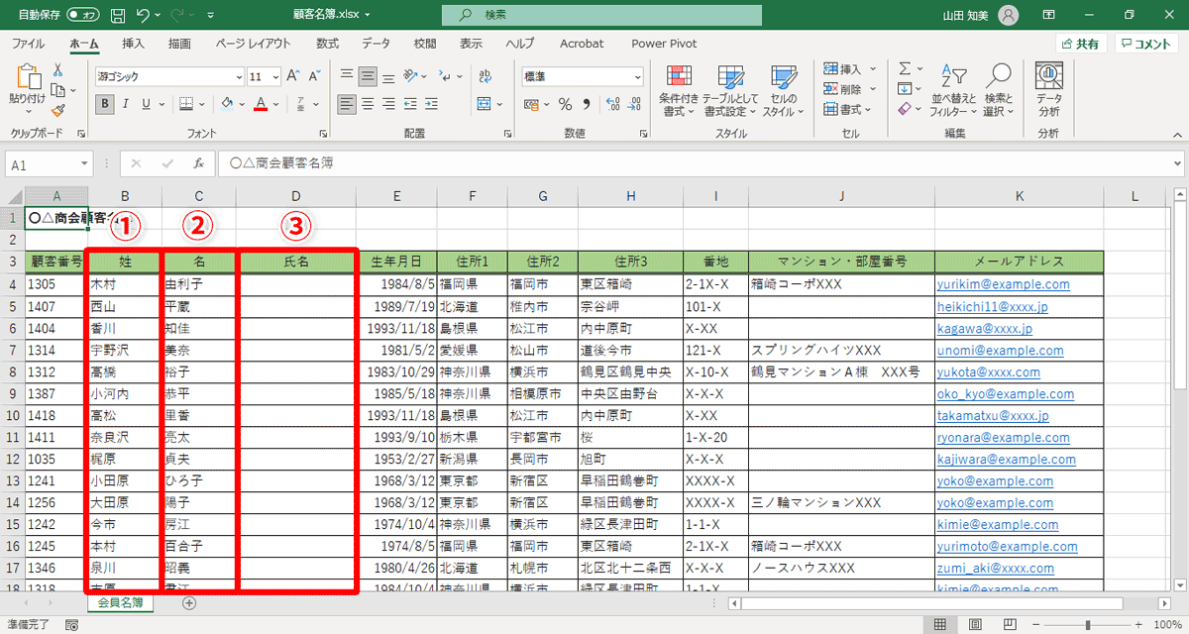
Task: Click the Data Analysis (データ分析) icon
Action: pyautogui.click(x=1048, y=89)
